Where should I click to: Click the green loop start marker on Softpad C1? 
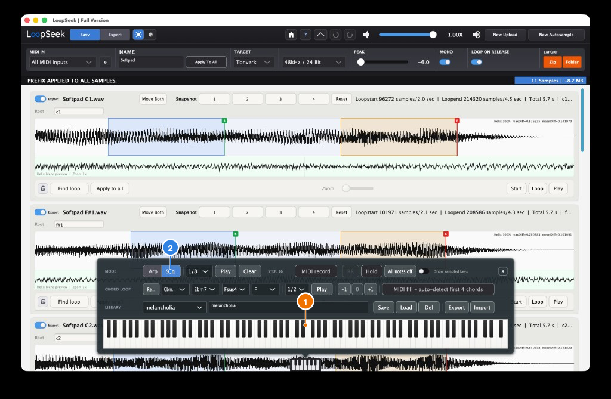point(224,121)
